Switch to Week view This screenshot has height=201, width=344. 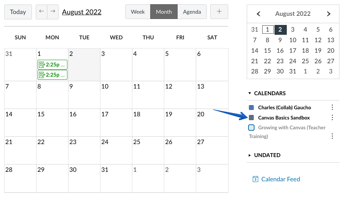click(138, 12)
